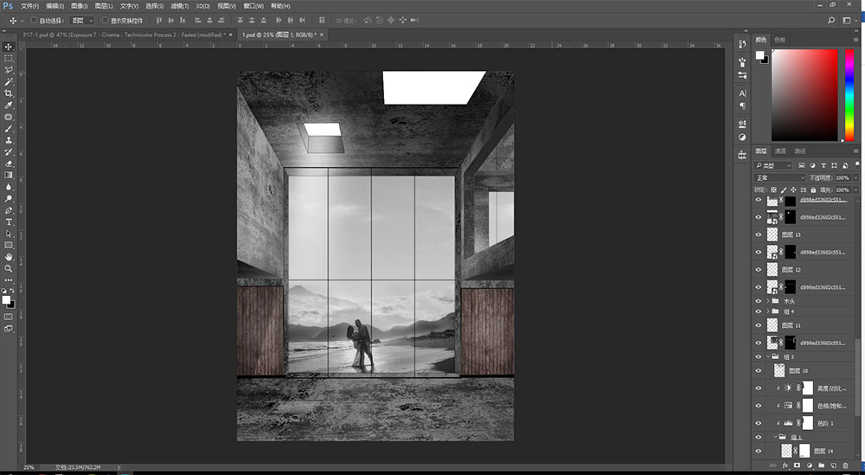Select the Eraser tool
Viewport: 865px width, 475px height.
[9, 164]
